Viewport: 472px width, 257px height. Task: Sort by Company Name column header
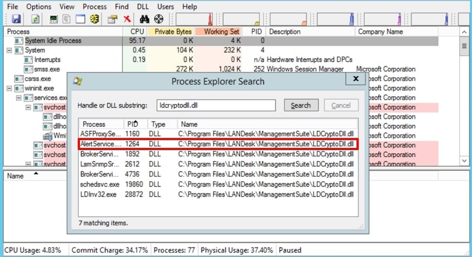[x=396, y=32]
